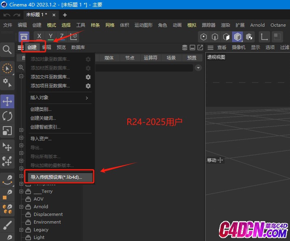Expand the ___Terry tree folder
290x241 pixels.
(x=21, y=191)
